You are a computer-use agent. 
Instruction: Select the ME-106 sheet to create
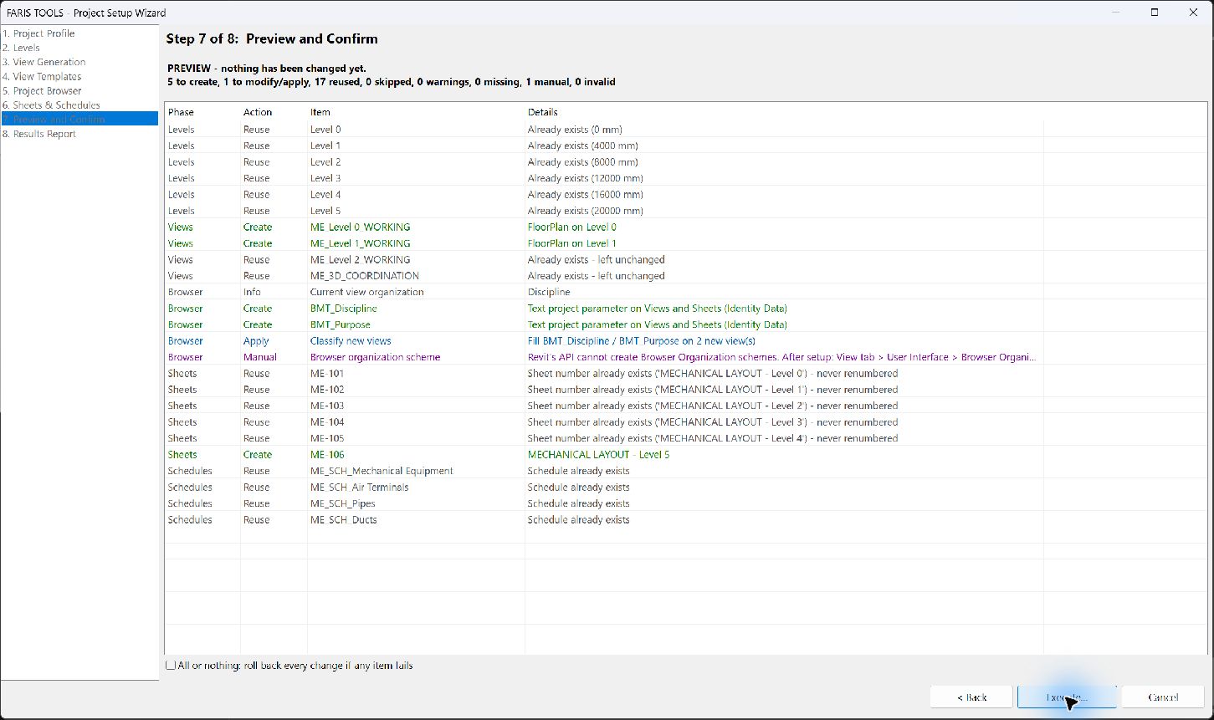327,455
